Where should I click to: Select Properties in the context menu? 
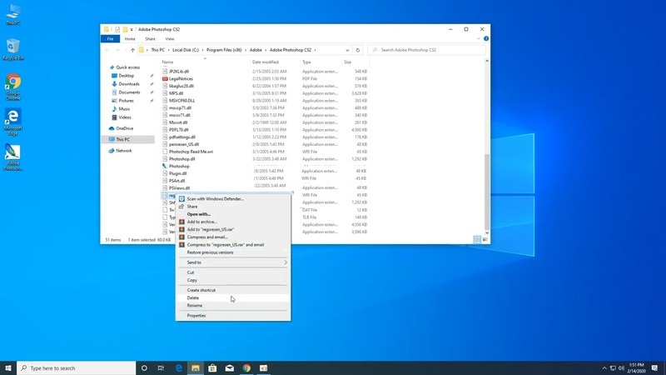point(196,316)
